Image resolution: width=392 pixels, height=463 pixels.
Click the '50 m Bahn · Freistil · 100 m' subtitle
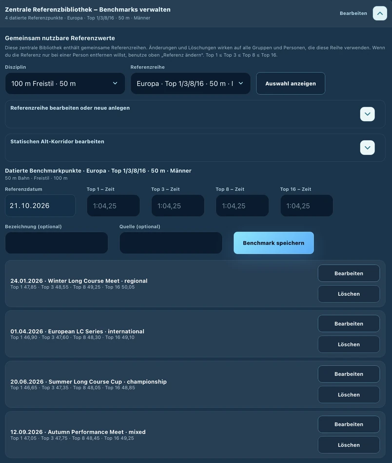(x=36, y=178)
